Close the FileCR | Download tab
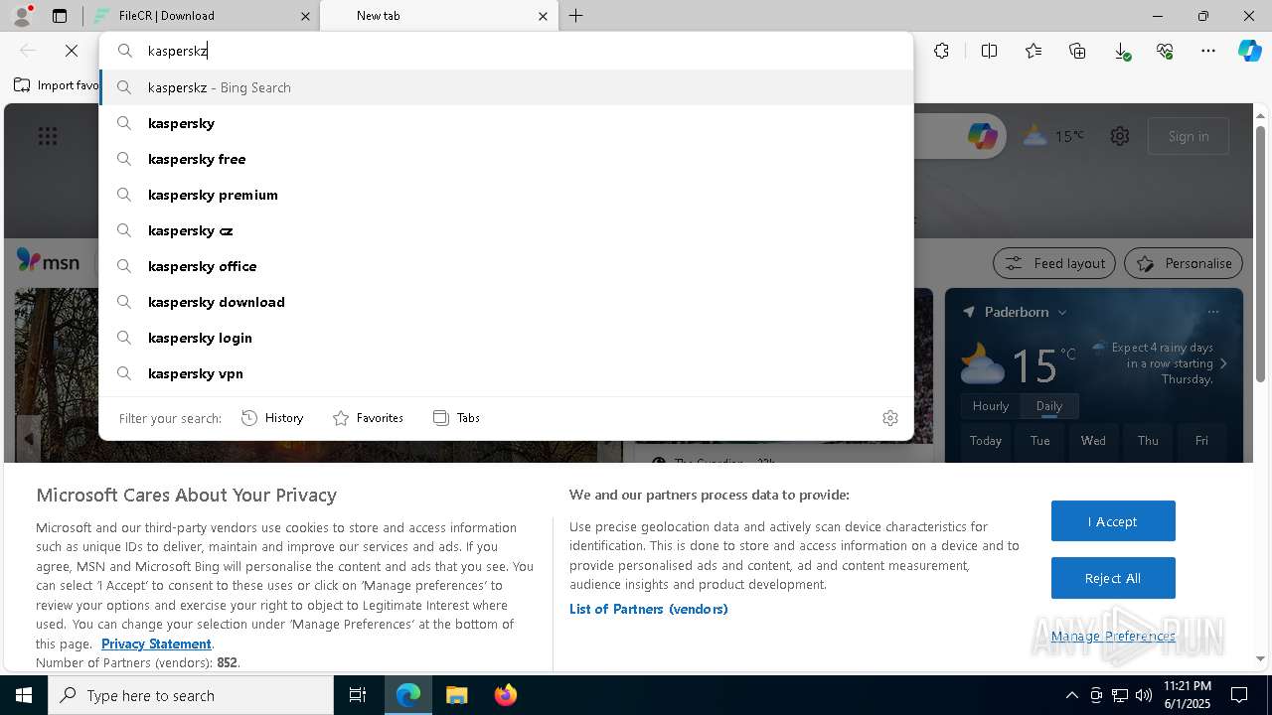This screenshot has width=1272, height=715. point(306,16)
